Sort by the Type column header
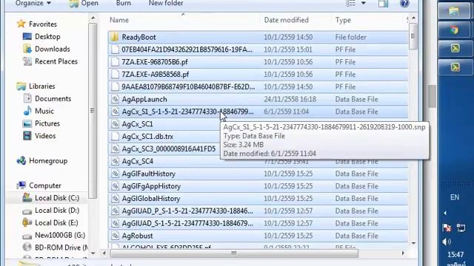 (x=343, y=20)
